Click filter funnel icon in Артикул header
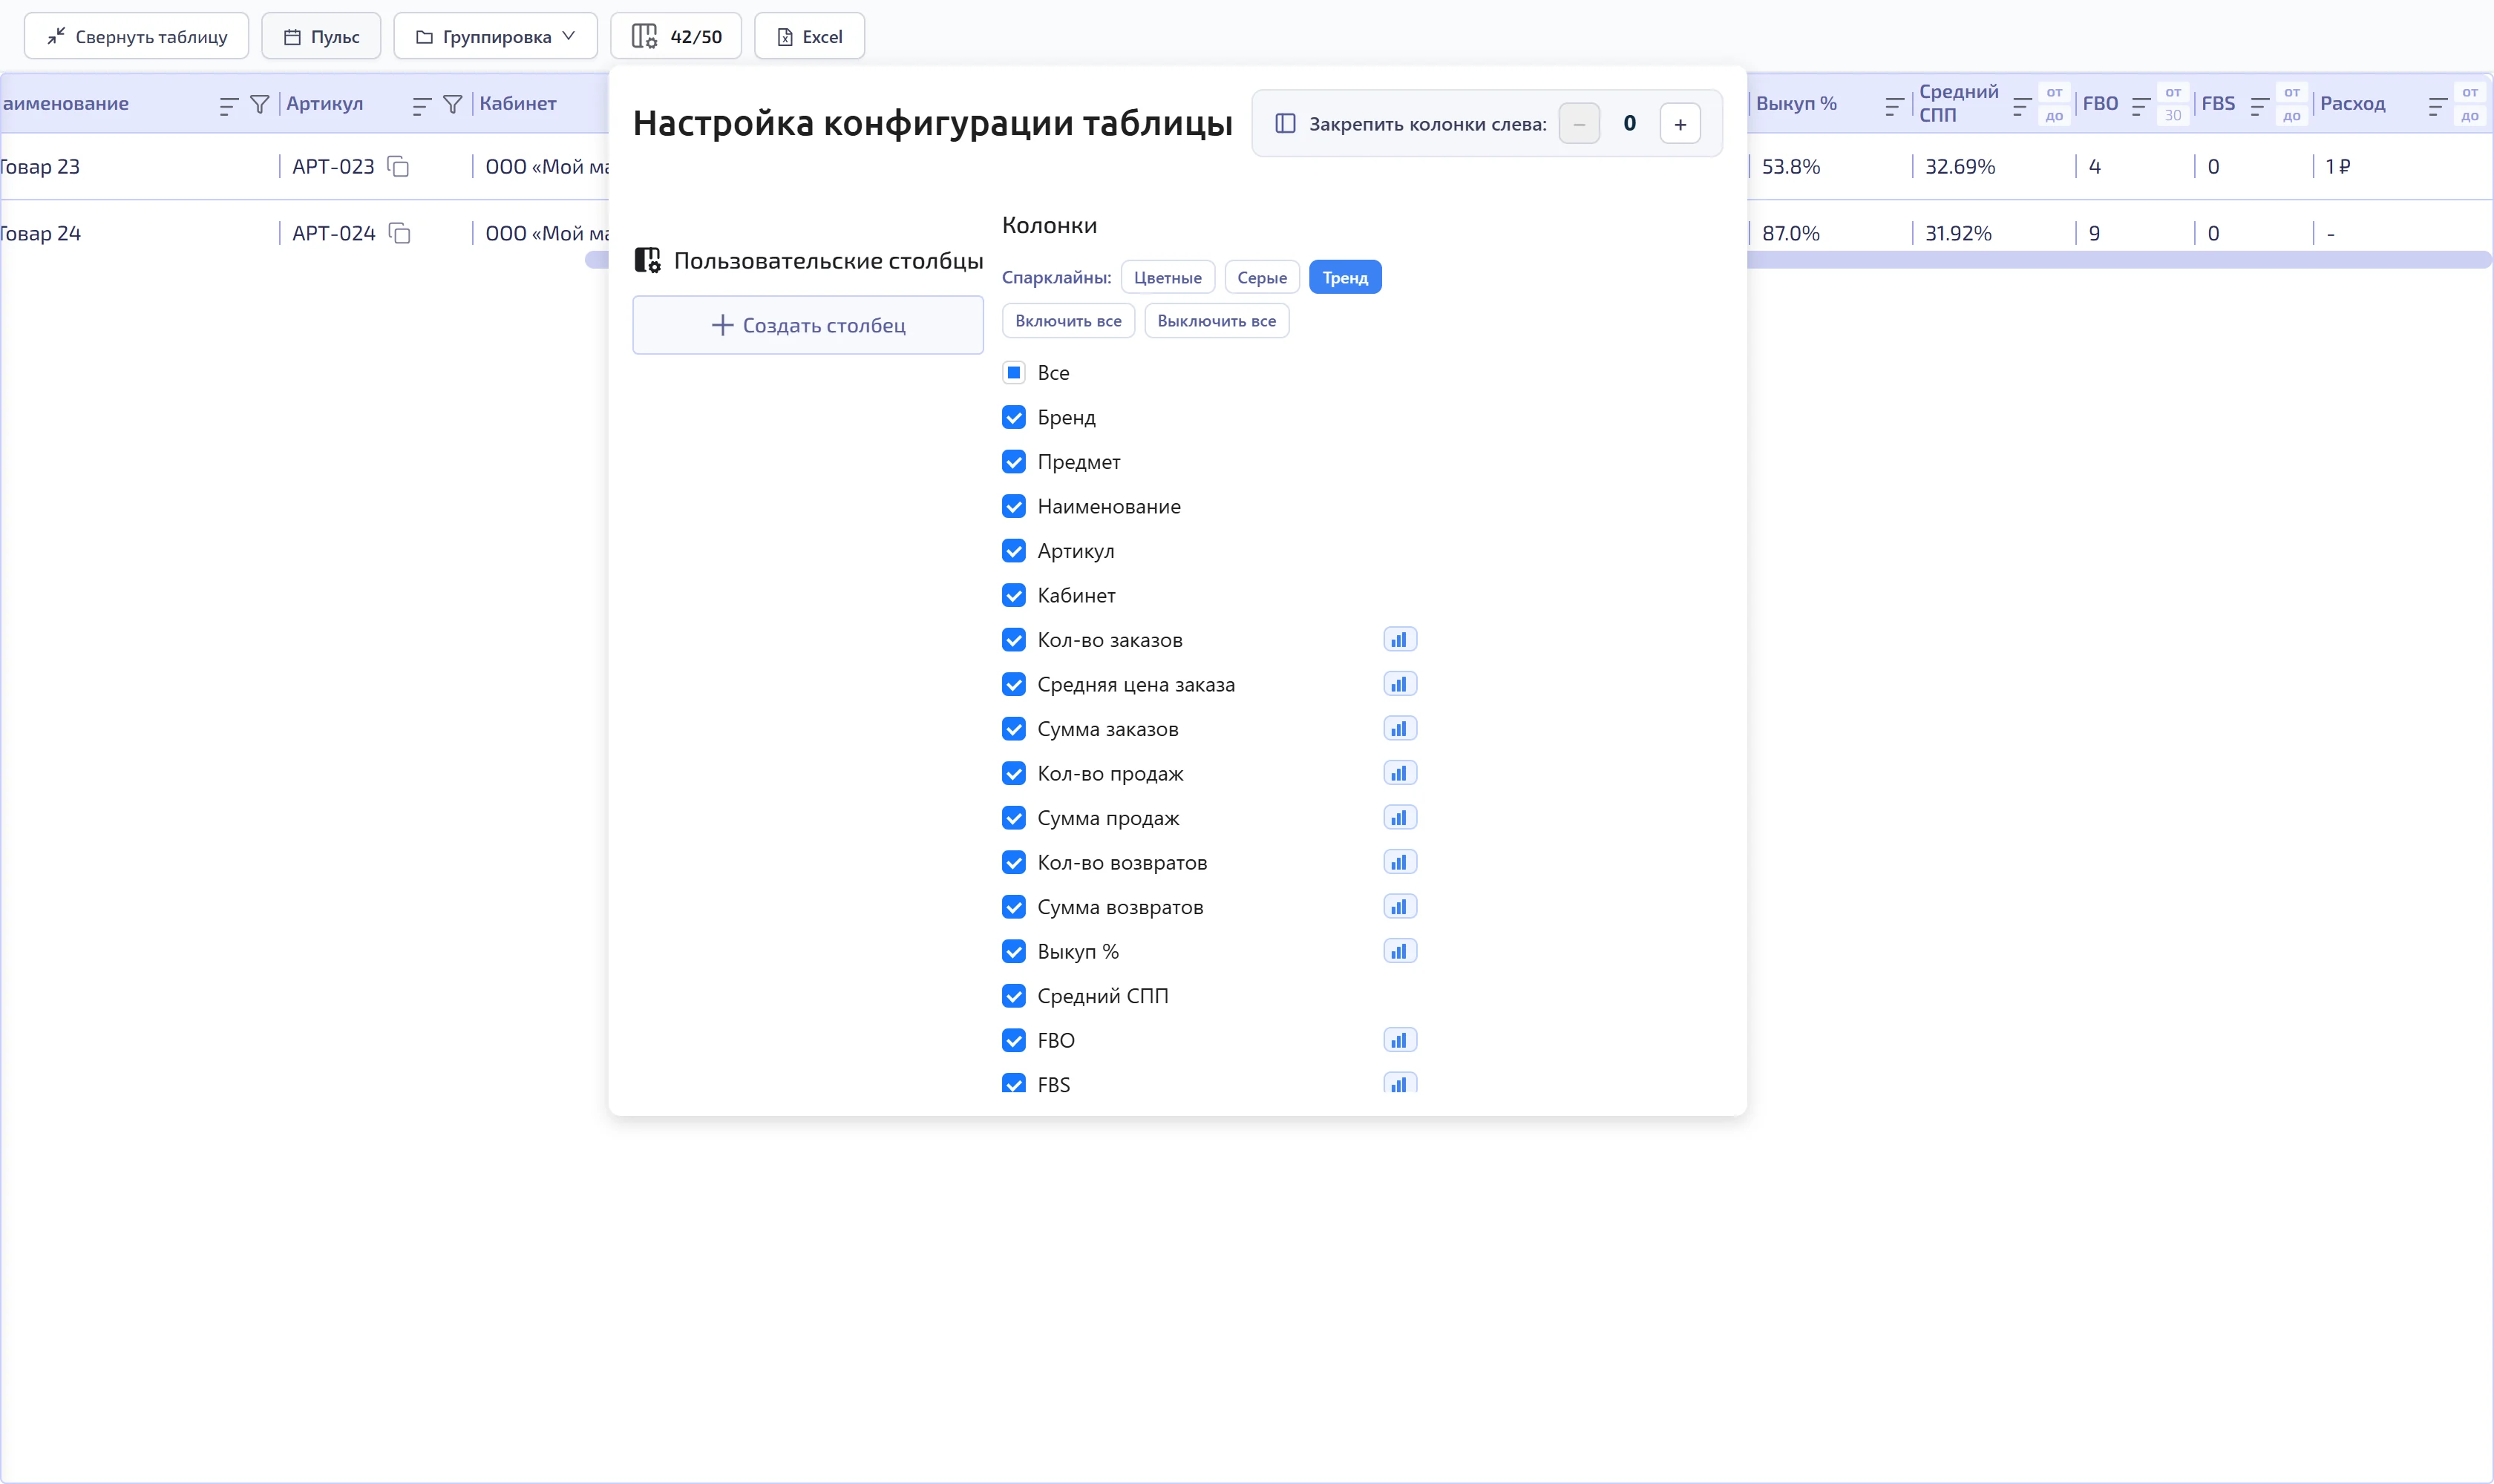The width and height of the screenshot is (2494, 1484). (452, 104)
